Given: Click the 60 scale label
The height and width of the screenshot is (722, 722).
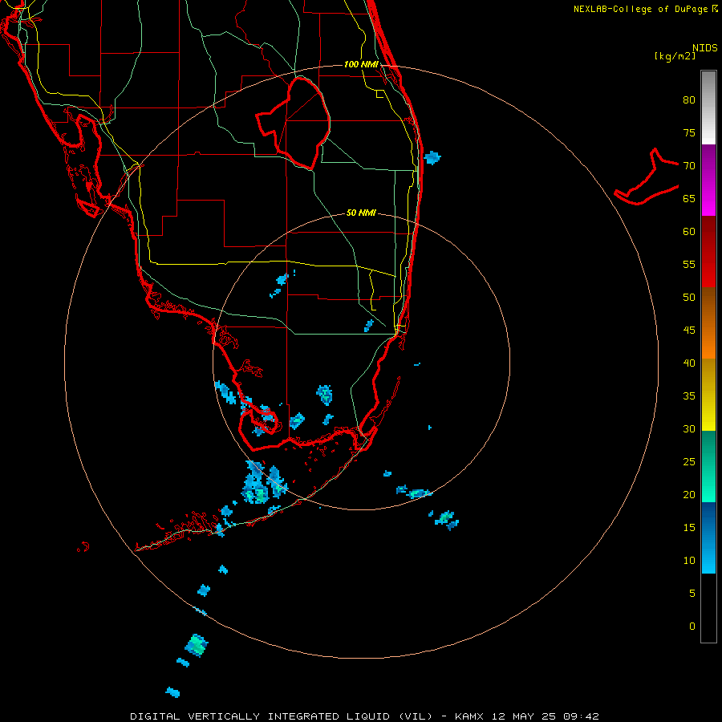Looking at the screenshot, I should (x=689, y=232).
